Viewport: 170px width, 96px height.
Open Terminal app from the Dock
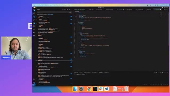pyautogui.click(x=95, y=89)
